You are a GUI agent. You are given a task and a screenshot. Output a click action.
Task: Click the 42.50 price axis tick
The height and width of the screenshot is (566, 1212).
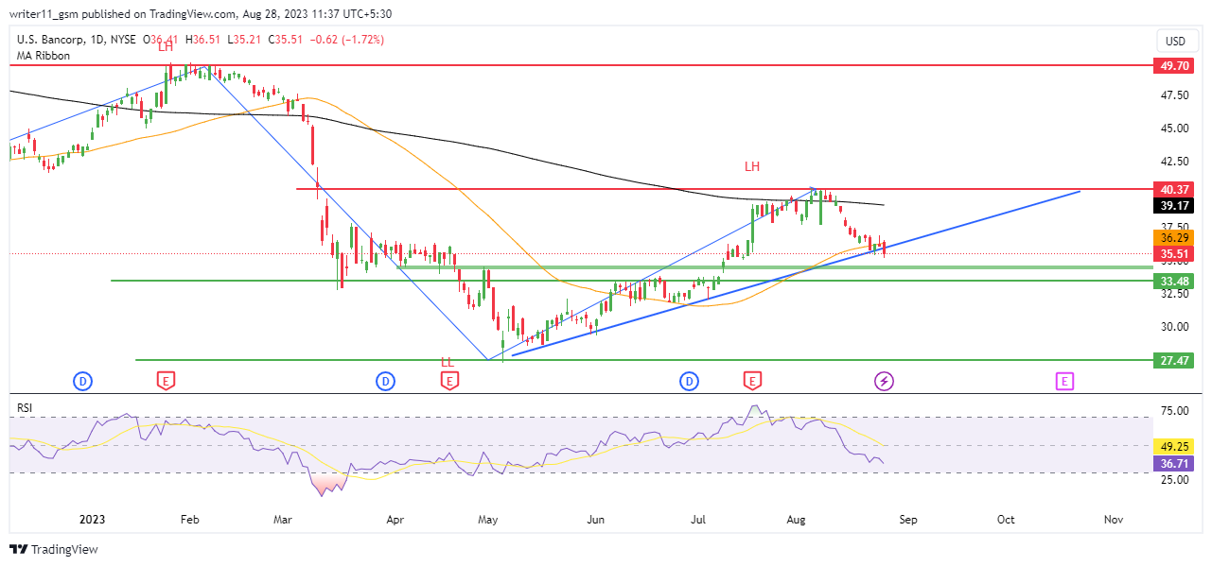point(1175,162)
